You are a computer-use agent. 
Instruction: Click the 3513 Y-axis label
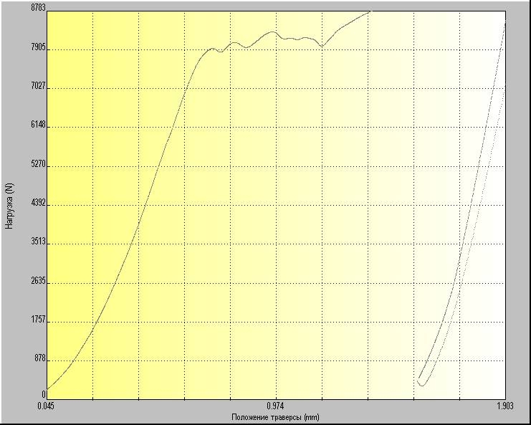pyautogui.click(x=38, y=242)
